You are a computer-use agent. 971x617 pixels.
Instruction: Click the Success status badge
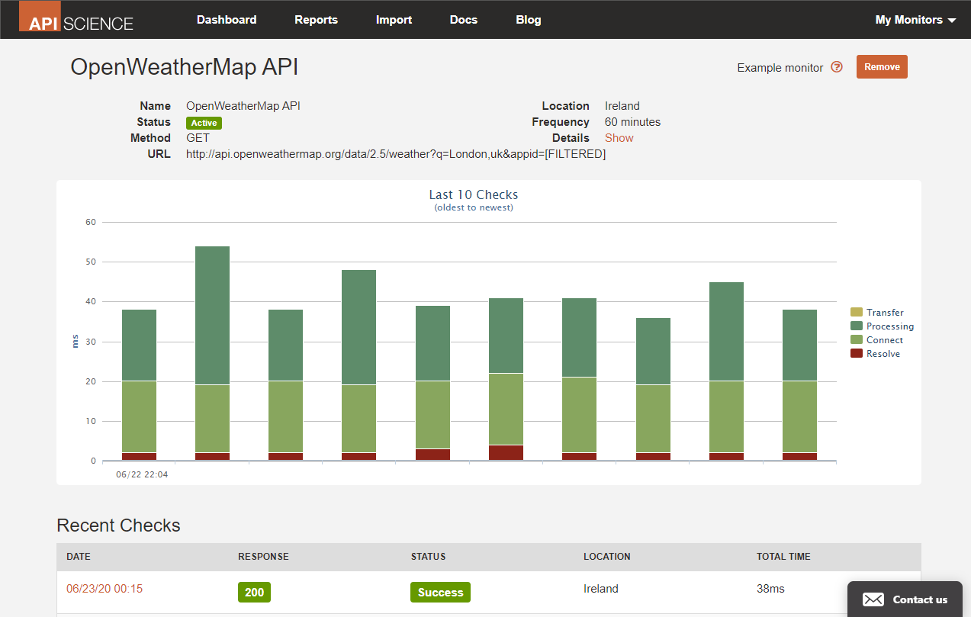point(440,593)
